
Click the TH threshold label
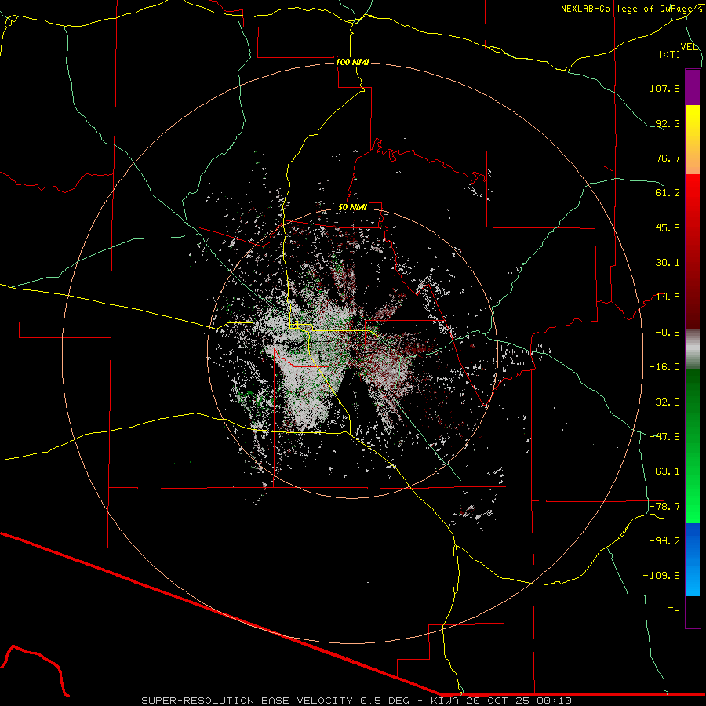coord(674,611)
